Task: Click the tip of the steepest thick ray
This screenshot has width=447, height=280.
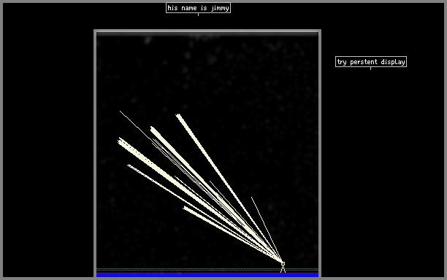Action: click(178, 115)
